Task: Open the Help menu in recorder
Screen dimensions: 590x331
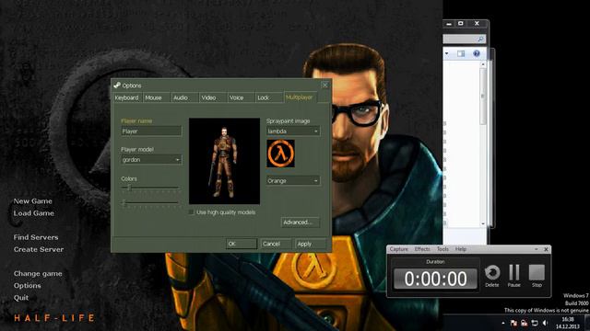Action: [x=461, y=249]
